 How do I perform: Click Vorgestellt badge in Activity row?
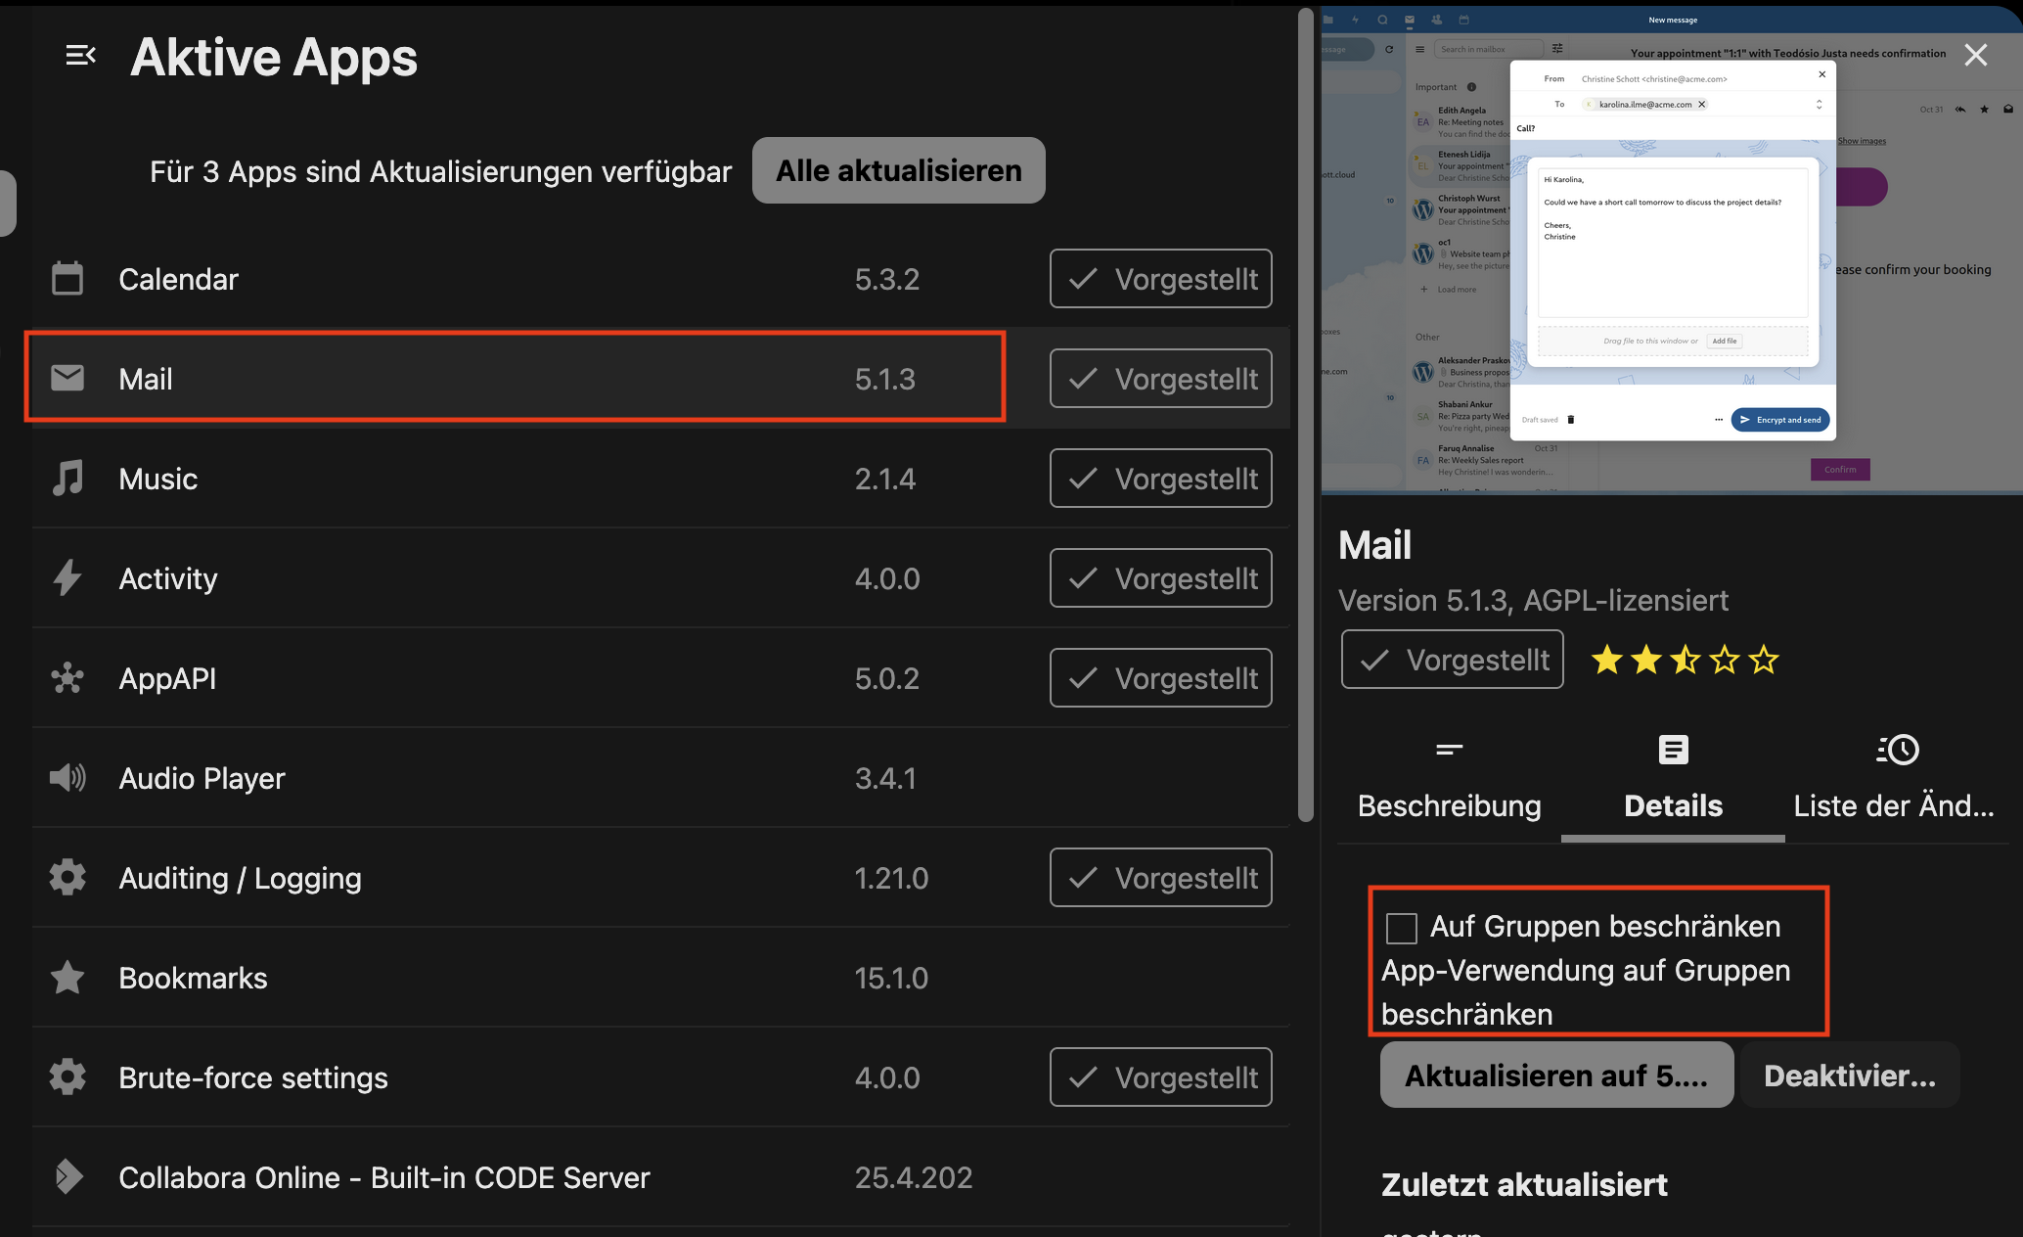(1161, 578)
